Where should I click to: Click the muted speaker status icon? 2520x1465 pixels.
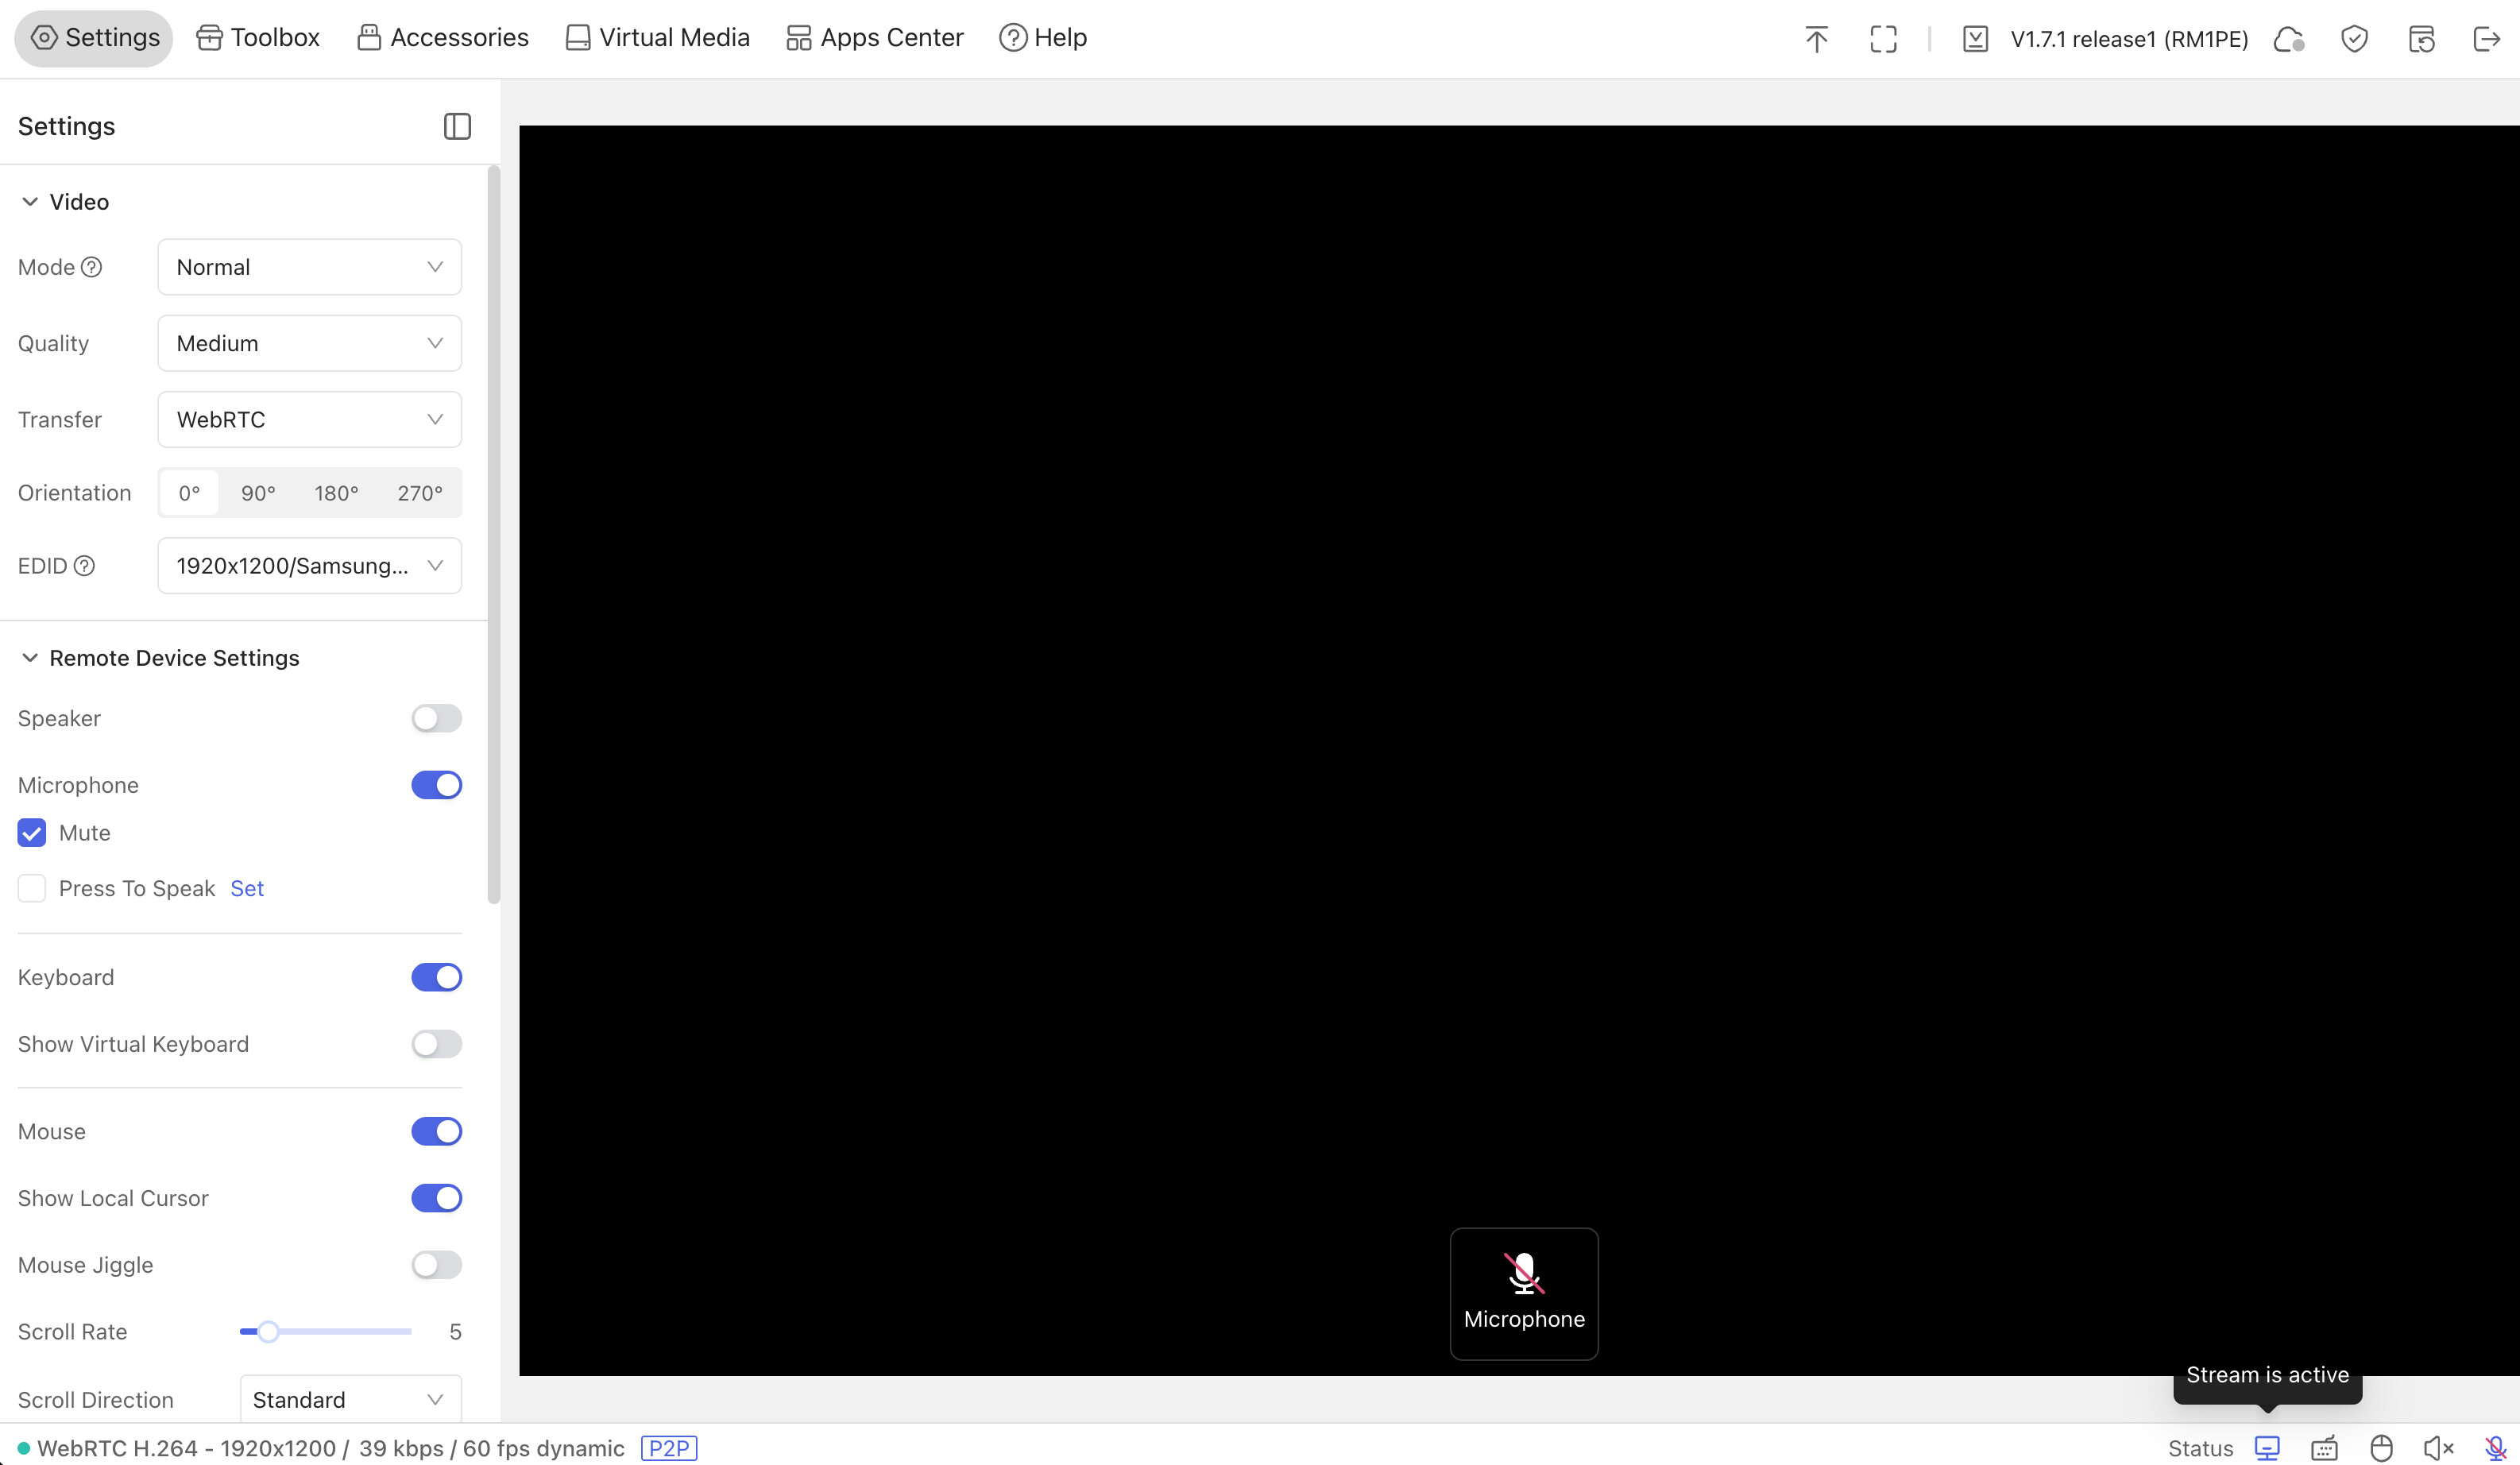pyautogui.click(x=2438, y=1448)
